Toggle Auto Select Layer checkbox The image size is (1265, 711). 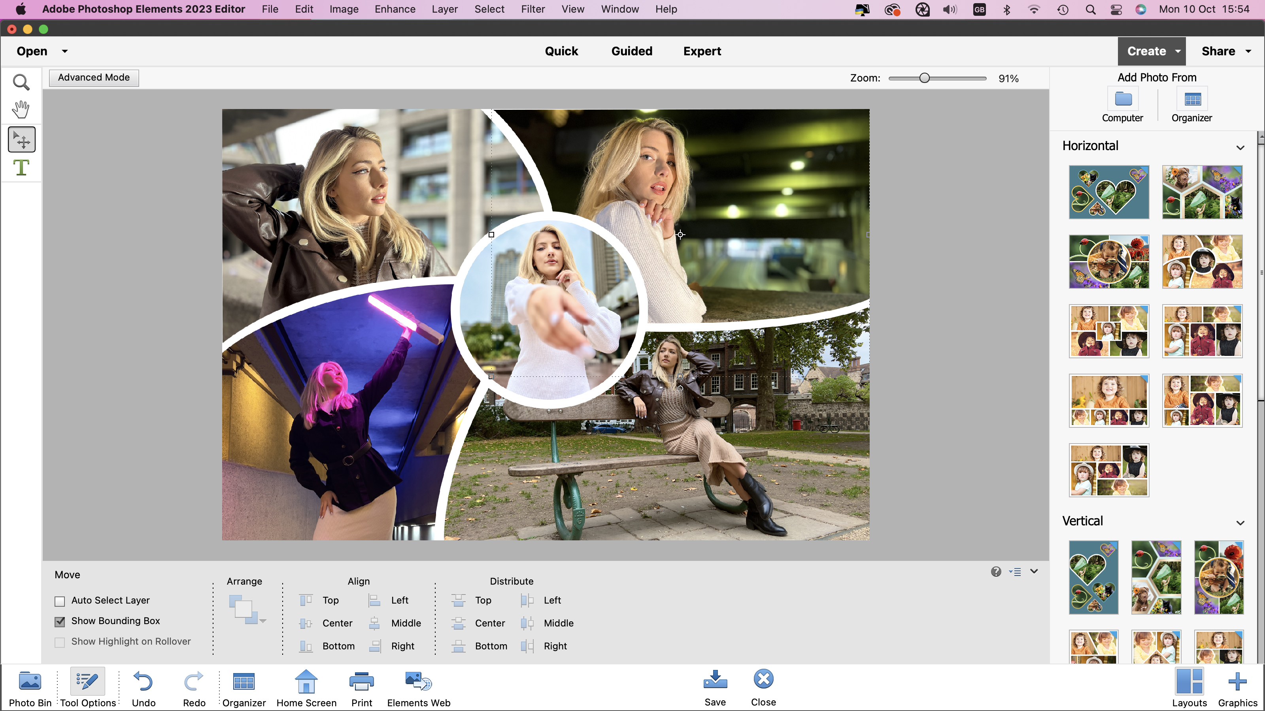pyautogui.click(x=60, y=600)
